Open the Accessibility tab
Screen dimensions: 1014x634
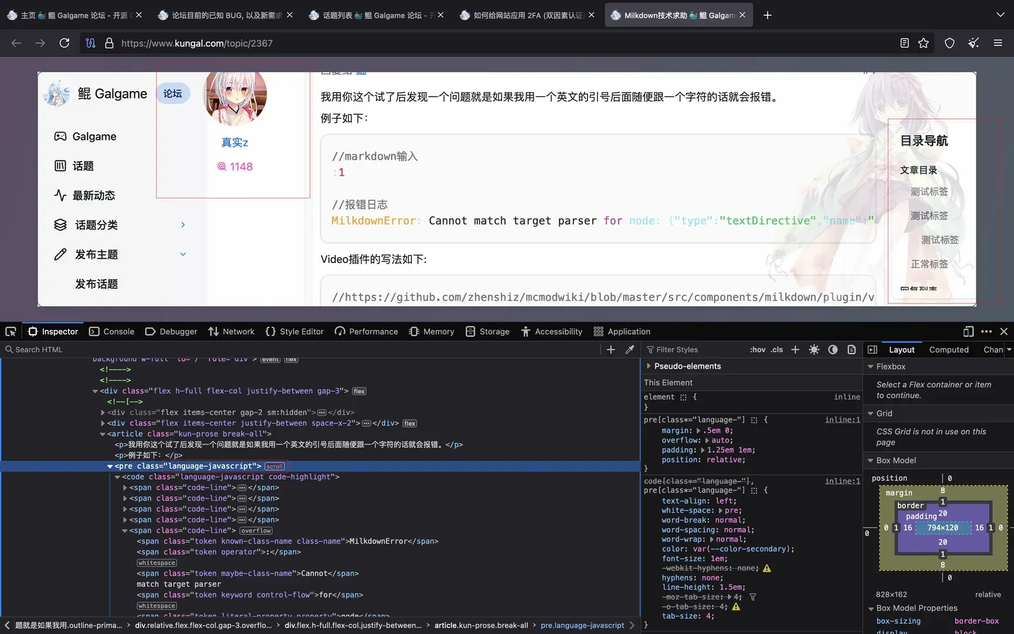(x=552, y=332)
